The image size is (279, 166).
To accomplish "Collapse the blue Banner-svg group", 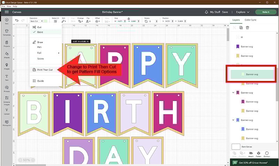I will (233, 120).
